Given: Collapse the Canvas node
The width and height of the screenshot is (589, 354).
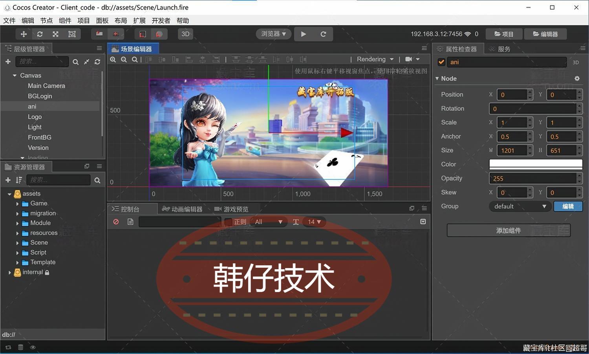Looking at the screenshot, I should click(15, 75).
